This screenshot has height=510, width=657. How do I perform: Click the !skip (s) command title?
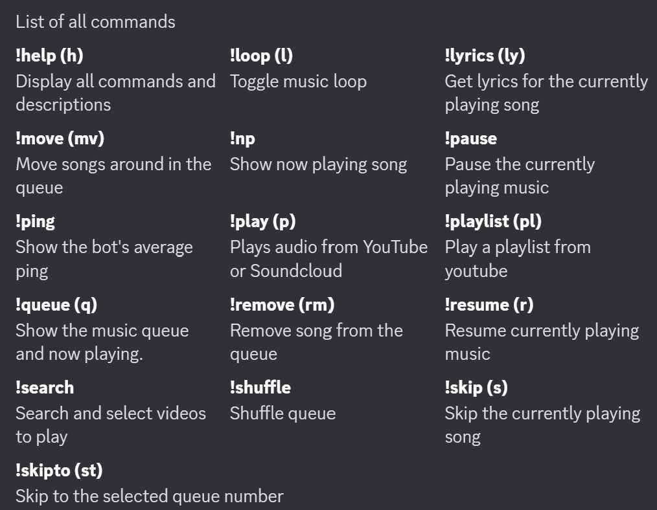[476, 388]
